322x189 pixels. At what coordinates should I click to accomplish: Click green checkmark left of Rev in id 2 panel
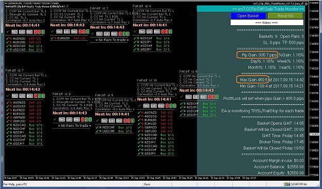tap(53, 31)
